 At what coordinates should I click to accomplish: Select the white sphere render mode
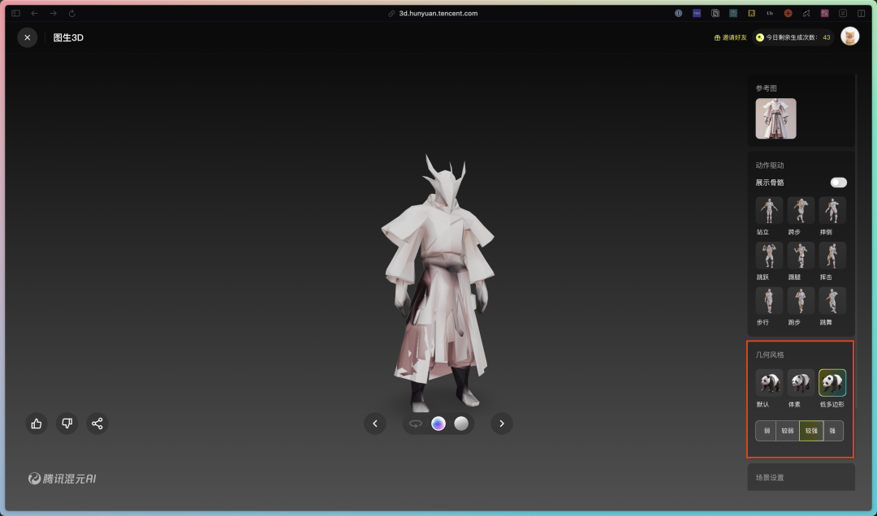click(x=461, y=424)
